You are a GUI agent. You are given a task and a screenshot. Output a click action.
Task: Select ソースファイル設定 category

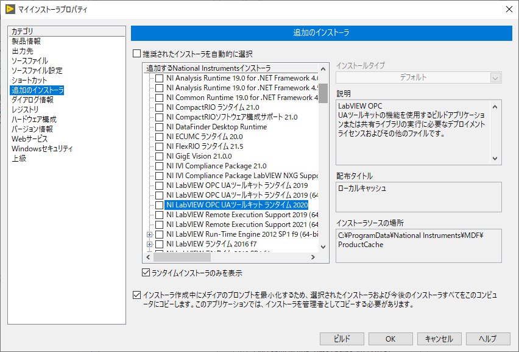(x=37, y=70)
